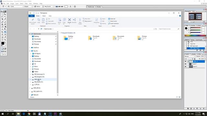Viewport: 207px width, 116px height.
Task: Collapse the Quick access tree node
Action: 30,34
